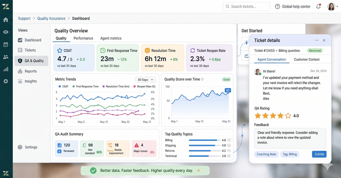
Task: Toggle the checkbox beside Returns 4.2
Action: [x=229, y=151]
